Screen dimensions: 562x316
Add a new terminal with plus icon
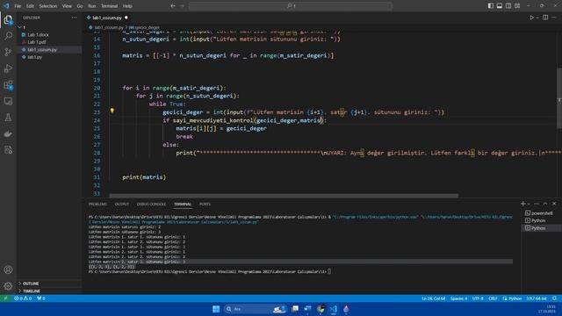click(x=523, y=204)
